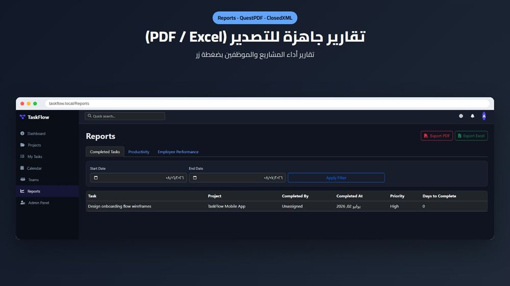The width and height of the screenshot is (510, 286).
Task: Switch to the Productivity tab
Action: click(139, 152)
